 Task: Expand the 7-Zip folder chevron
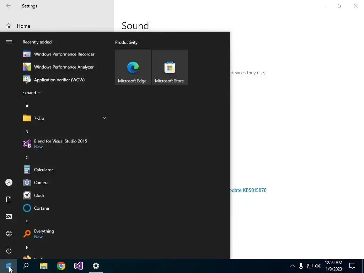105,118
